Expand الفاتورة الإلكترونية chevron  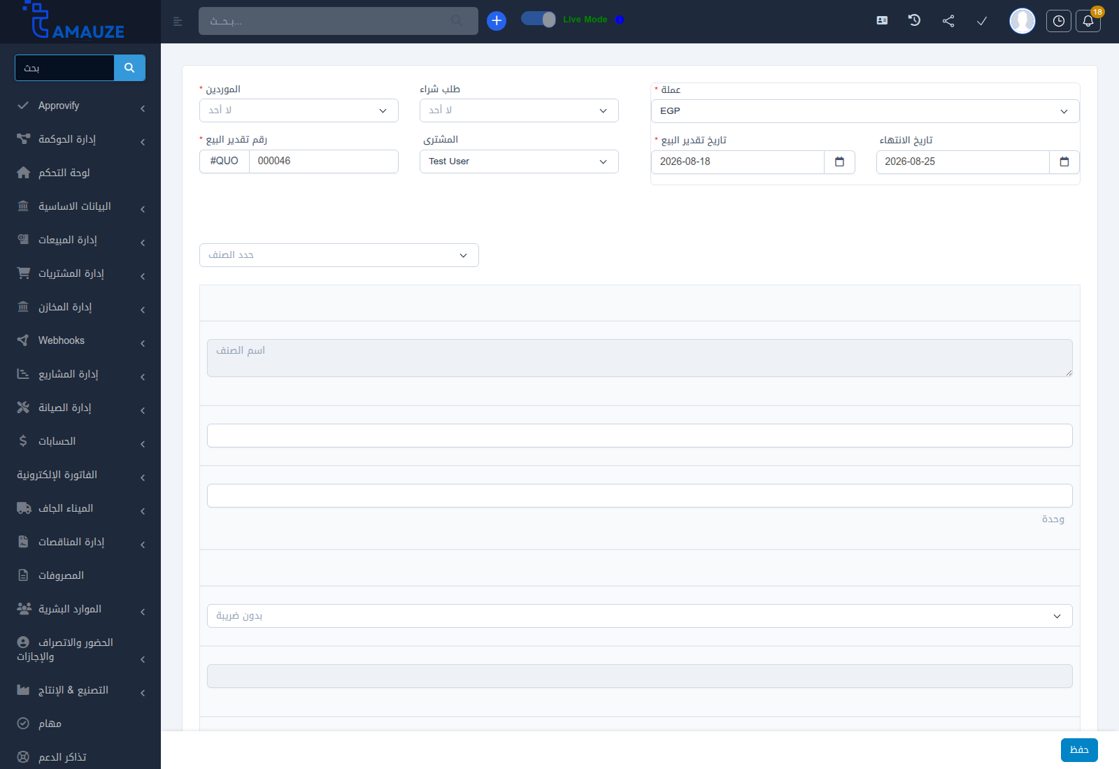click(143, 477)
